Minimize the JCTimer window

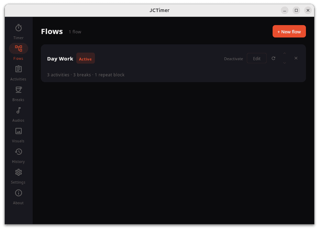click(285, 10)
